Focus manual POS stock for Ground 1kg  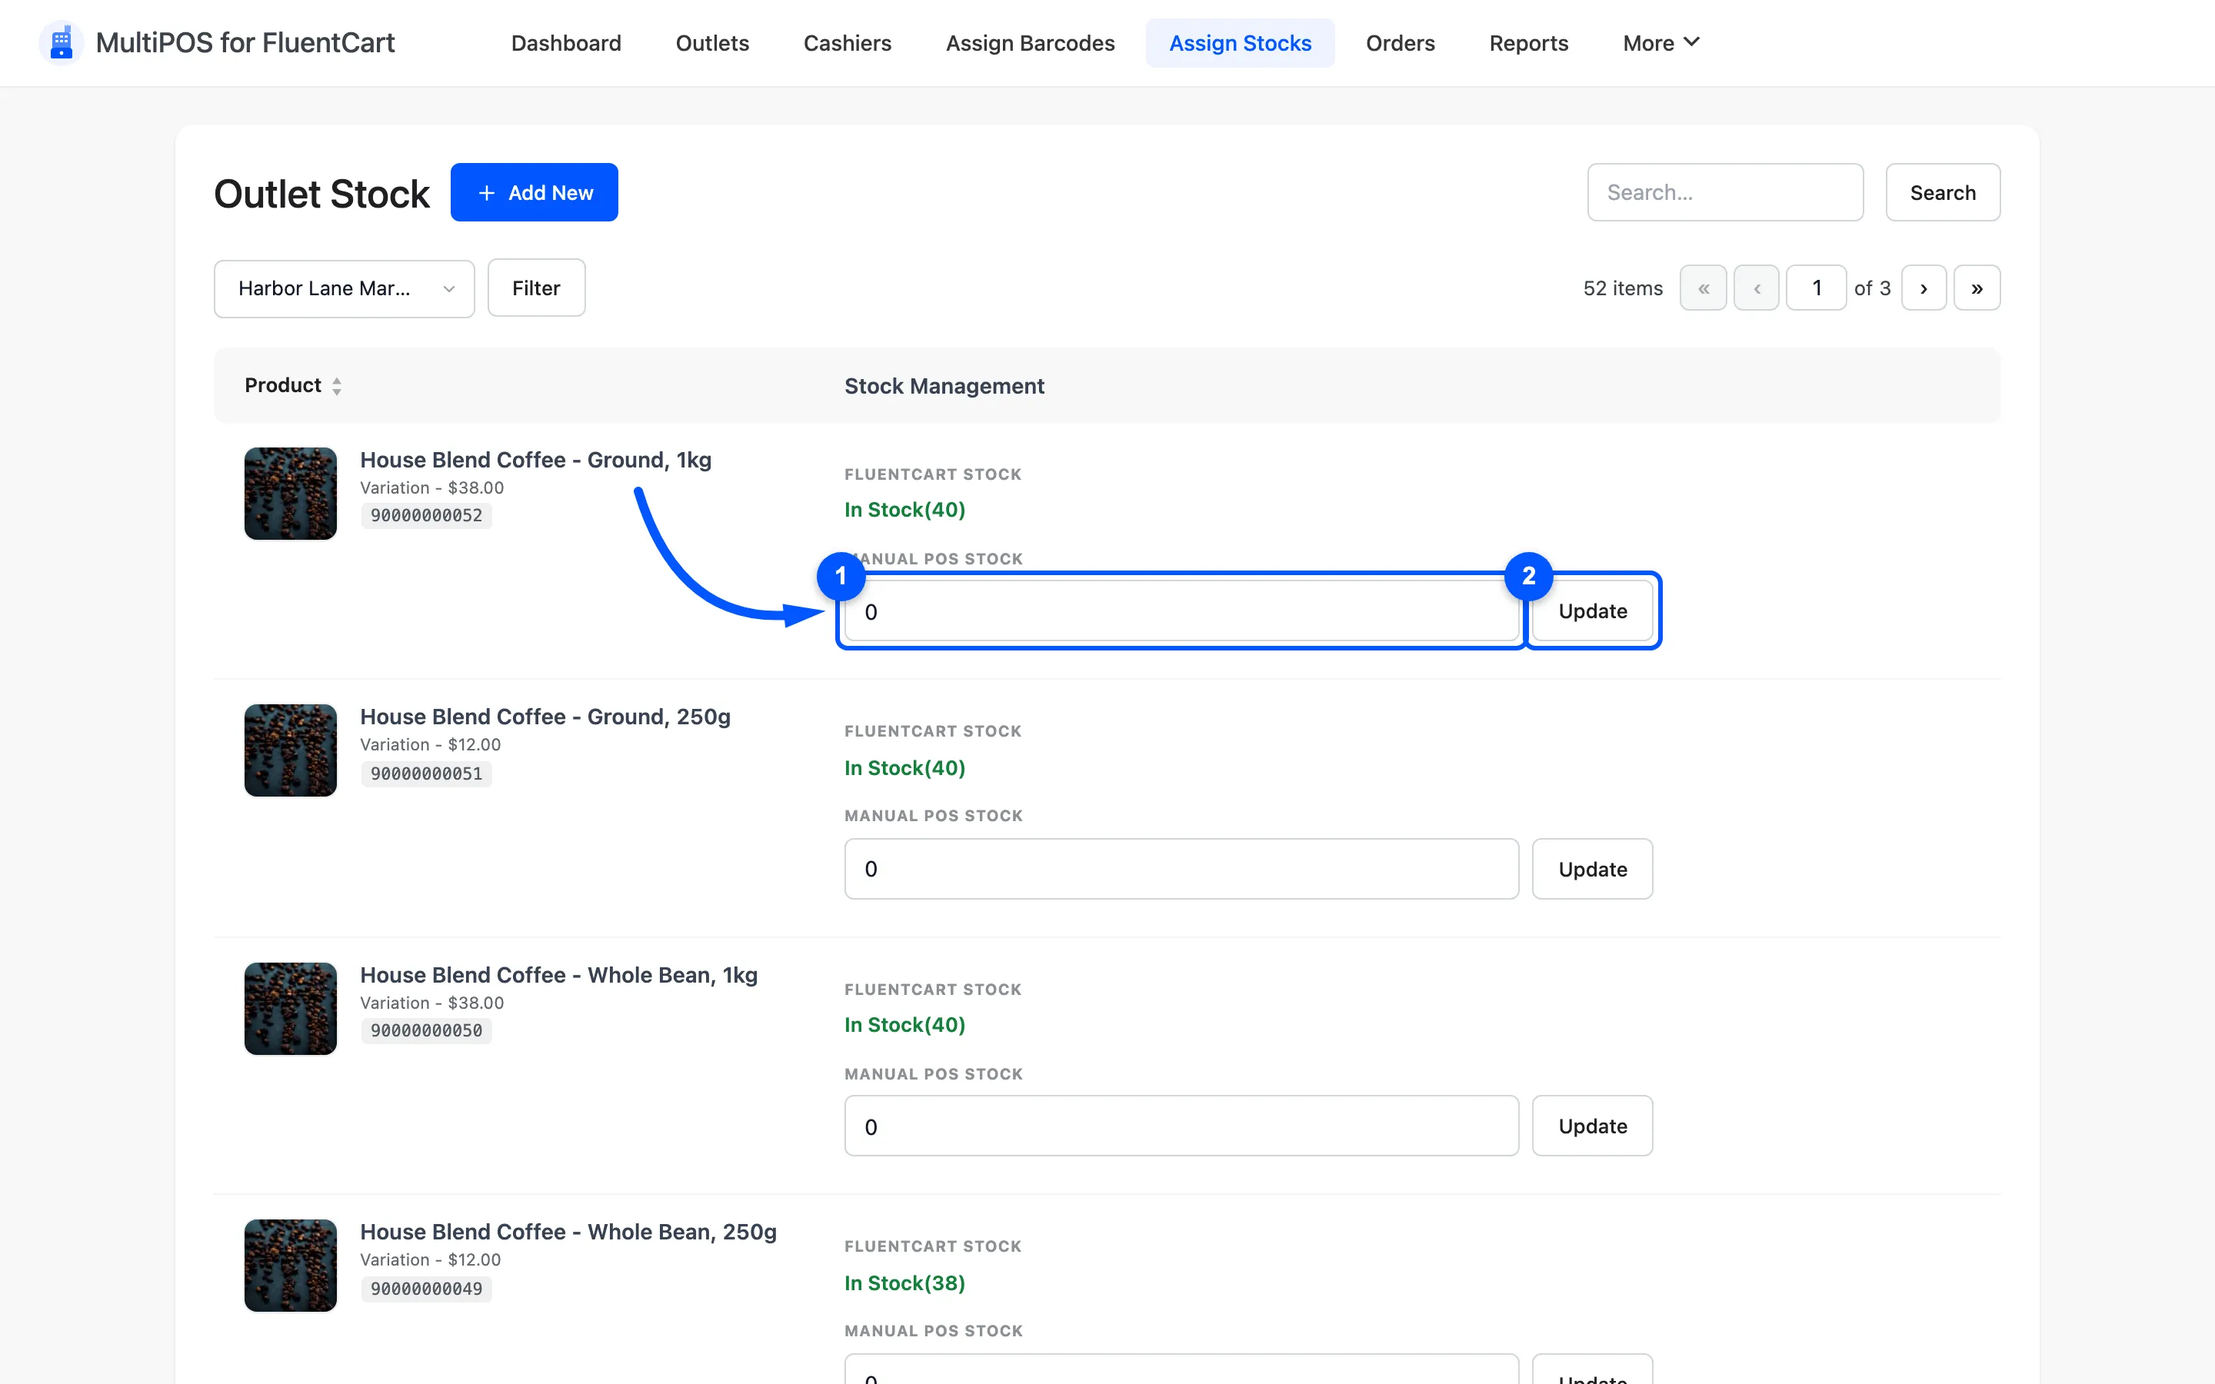pos(1181,610)
